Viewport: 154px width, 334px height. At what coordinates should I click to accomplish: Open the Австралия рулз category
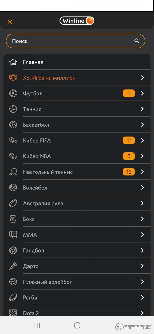pyautogui.click(x=43, y=203)
